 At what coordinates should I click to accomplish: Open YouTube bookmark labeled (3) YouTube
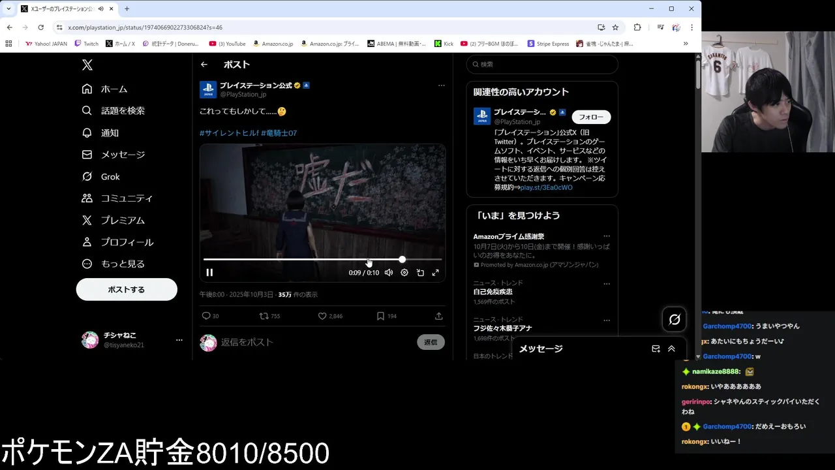[227, 44]
